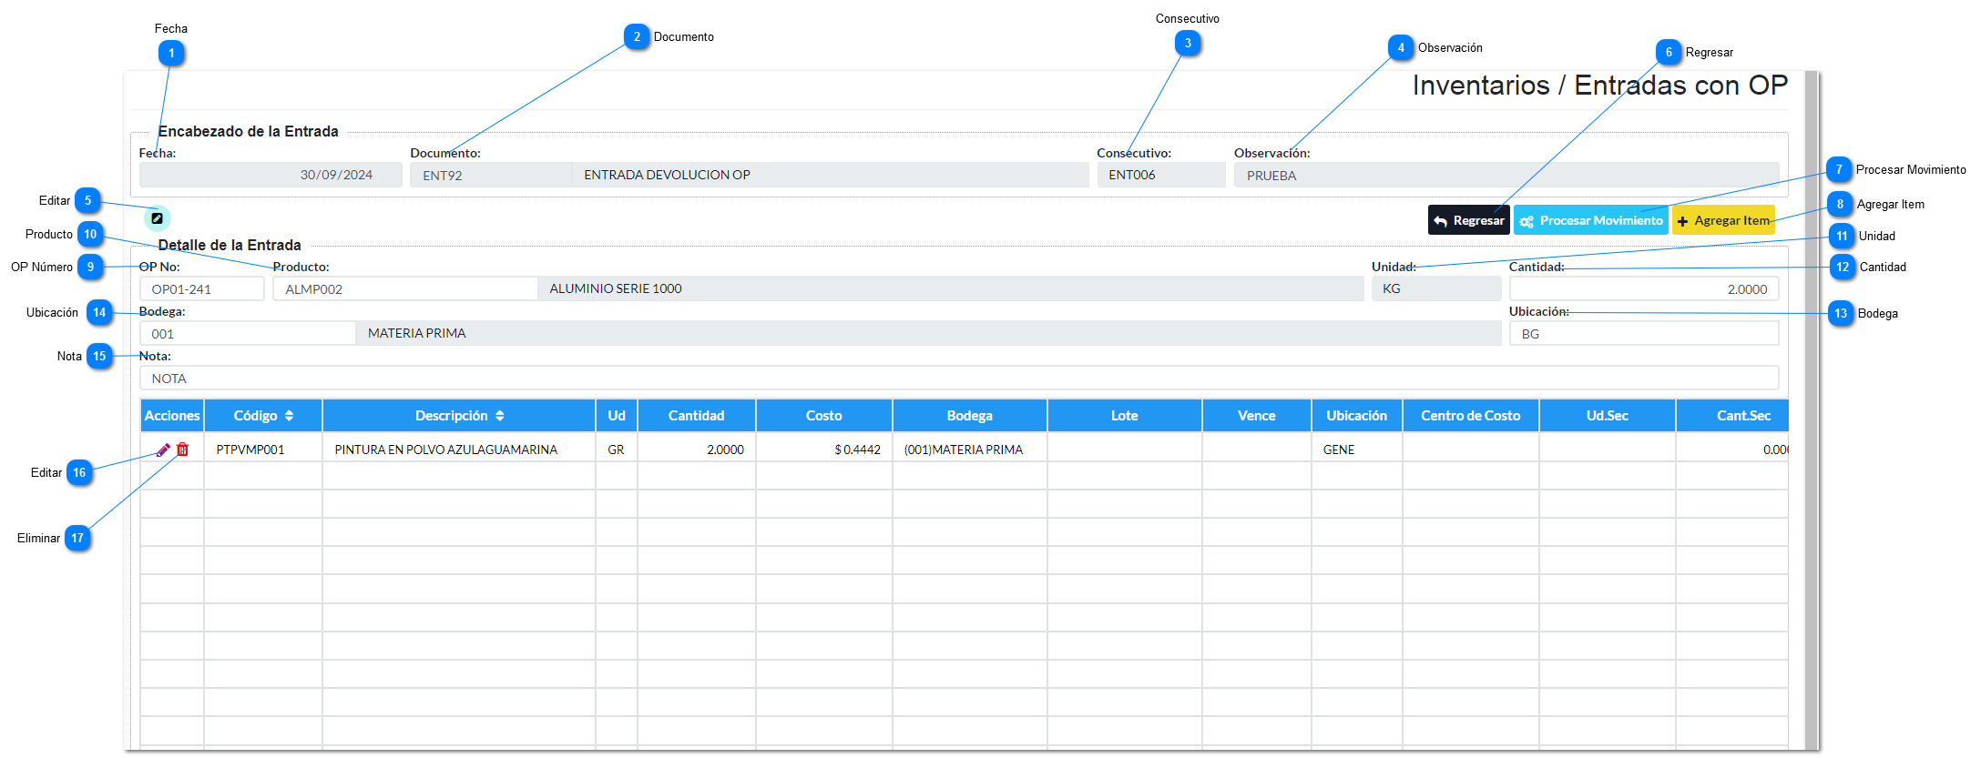Click the Unidad field showing KG
The height and width of the screenshot is (758, 1981).
[x=1436, y=288]
